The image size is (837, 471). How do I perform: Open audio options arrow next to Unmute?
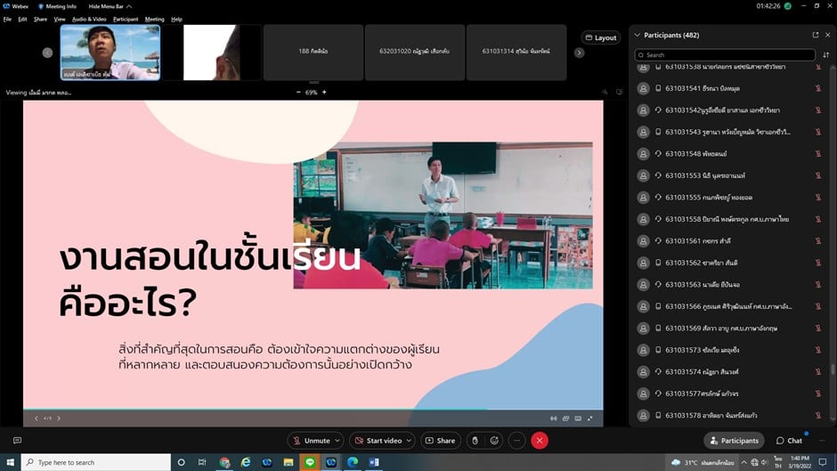point(337,441)
